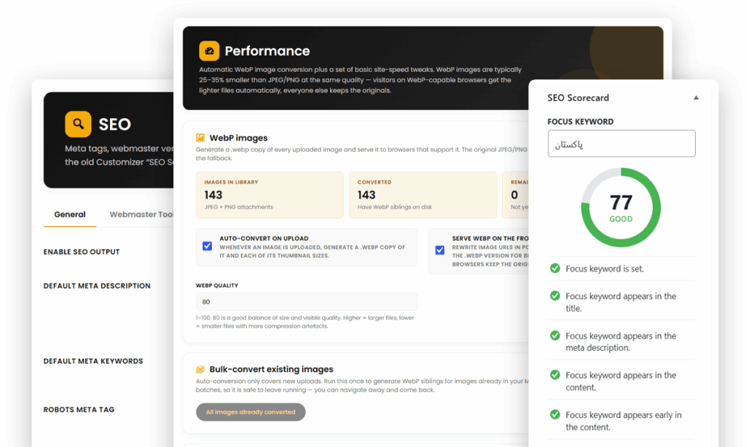The height and width of the screenshot is (447, 746).
Task: Click check icon for keyword in meta description
Action: (554, 336)
